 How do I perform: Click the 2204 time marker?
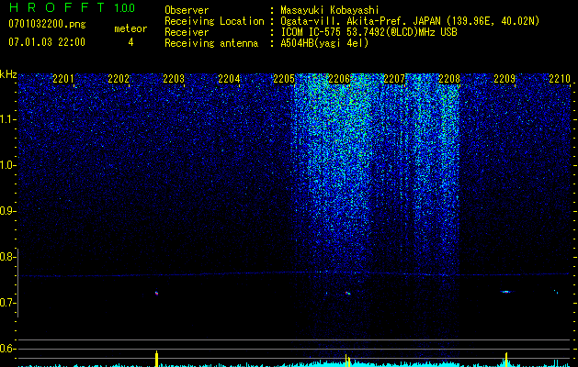(229, 79)
